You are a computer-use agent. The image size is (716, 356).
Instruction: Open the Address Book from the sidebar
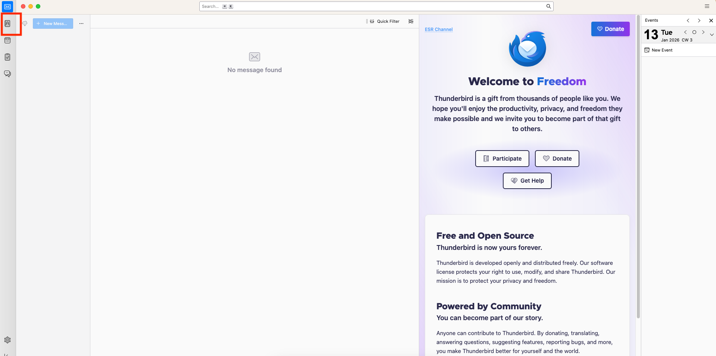click(x=7, y=23)
